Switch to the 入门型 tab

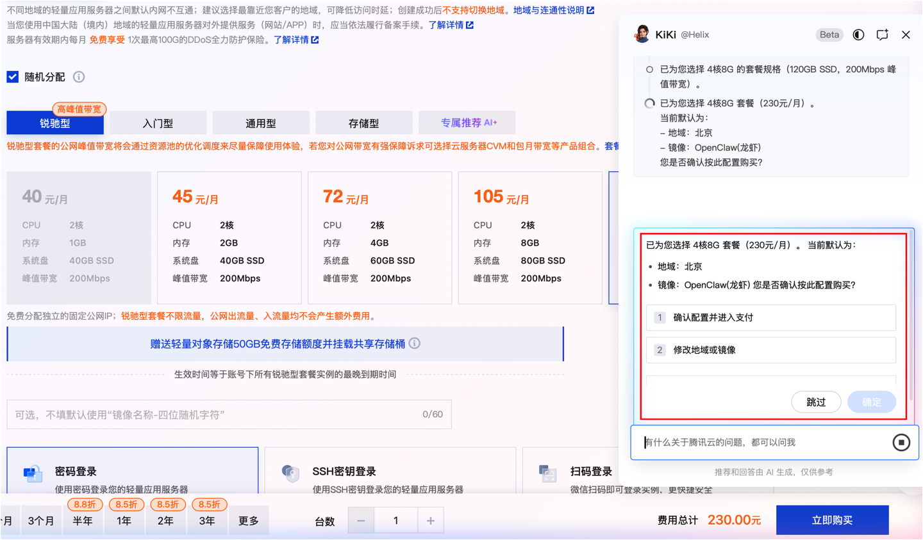158,123
